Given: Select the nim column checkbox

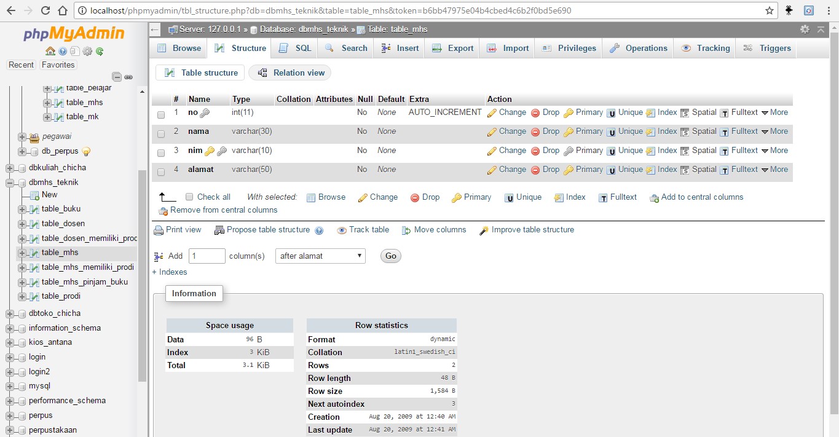Looking at the screenshot, I should coord(161,152).
